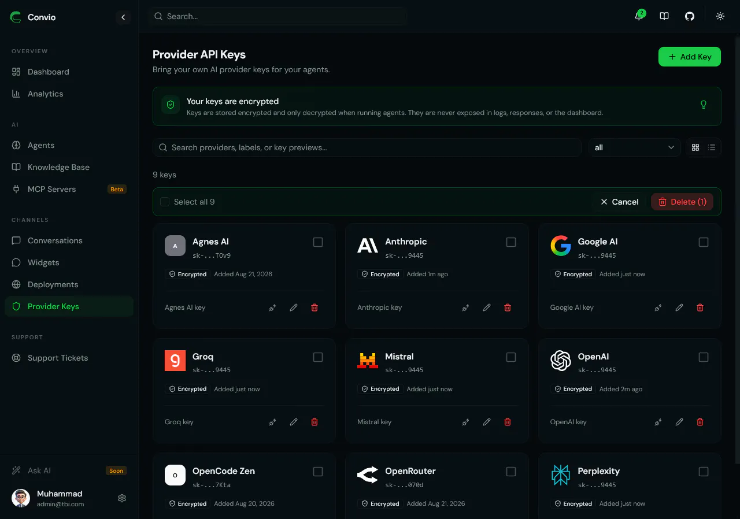Switch to list view layout
The width and height of the screenshot is (740, 519).
(712, 147)
